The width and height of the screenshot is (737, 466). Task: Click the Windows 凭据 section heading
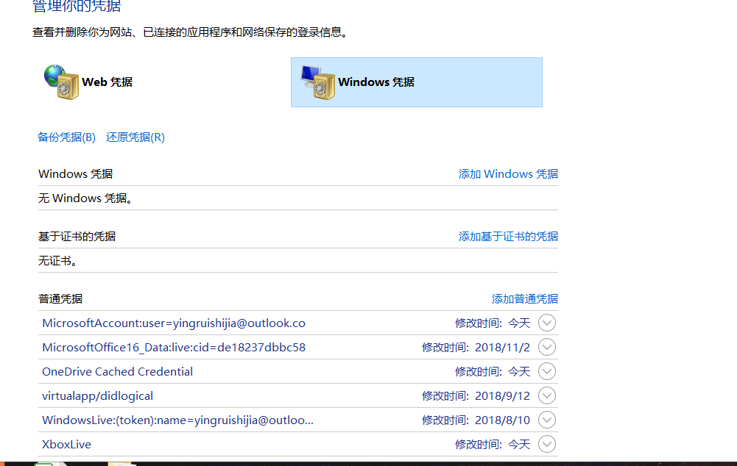tap(76, 174)
